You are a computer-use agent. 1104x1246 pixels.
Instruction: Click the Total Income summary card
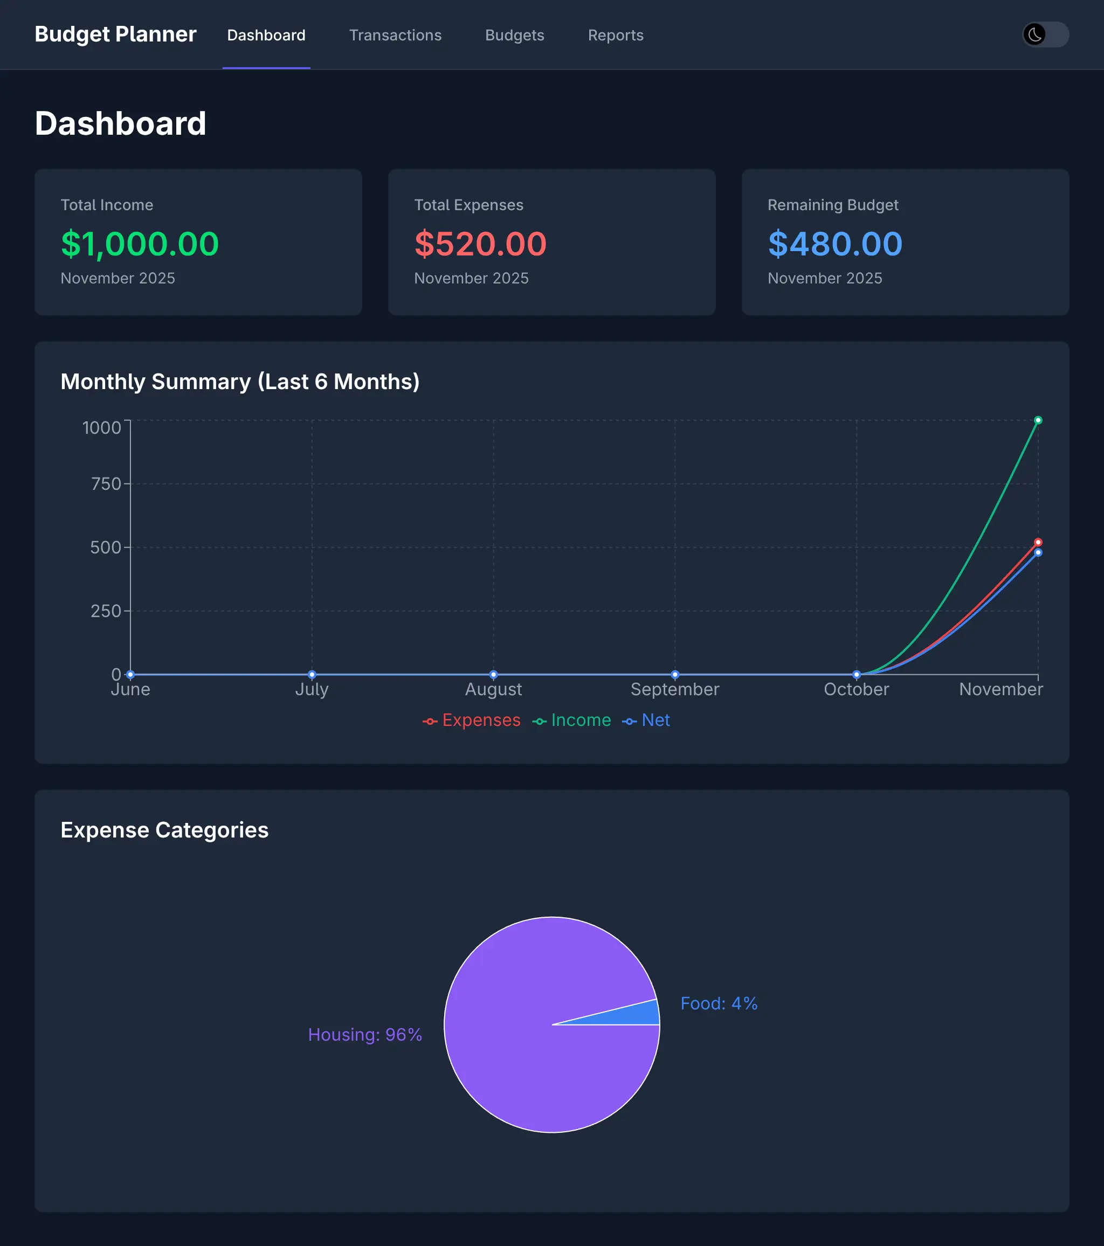tap(199, 243)
